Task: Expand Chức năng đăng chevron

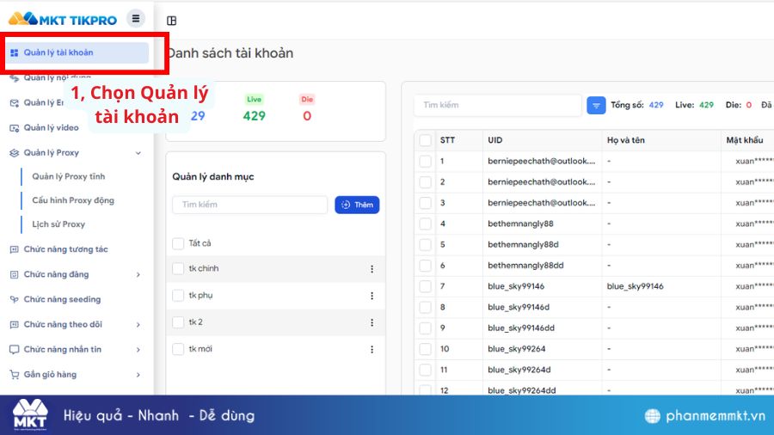Action: coord(138,275)
